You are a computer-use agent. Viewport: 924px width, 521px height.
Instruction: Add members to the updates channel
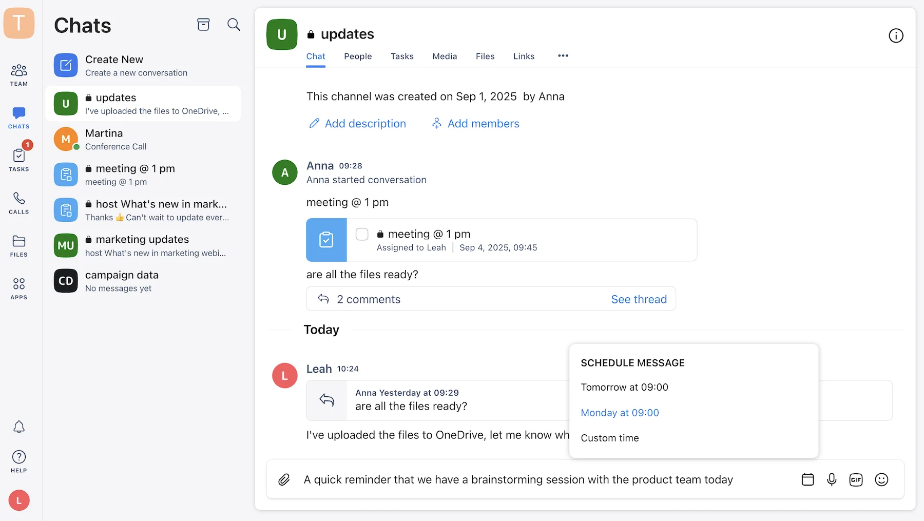pyautogui.click(x=475, y=123)
